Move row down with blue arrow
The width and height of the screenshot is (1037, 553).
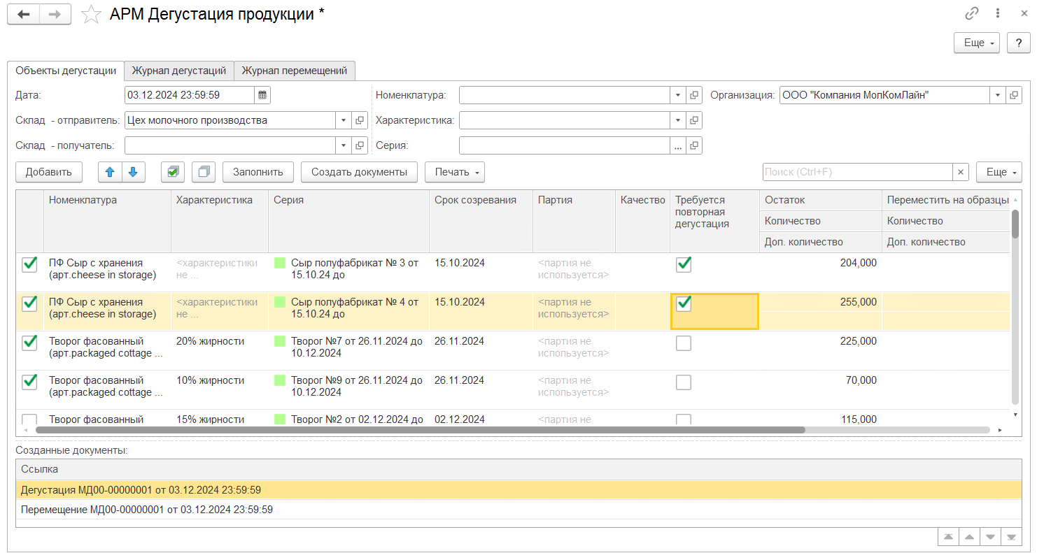coord(134,172)
